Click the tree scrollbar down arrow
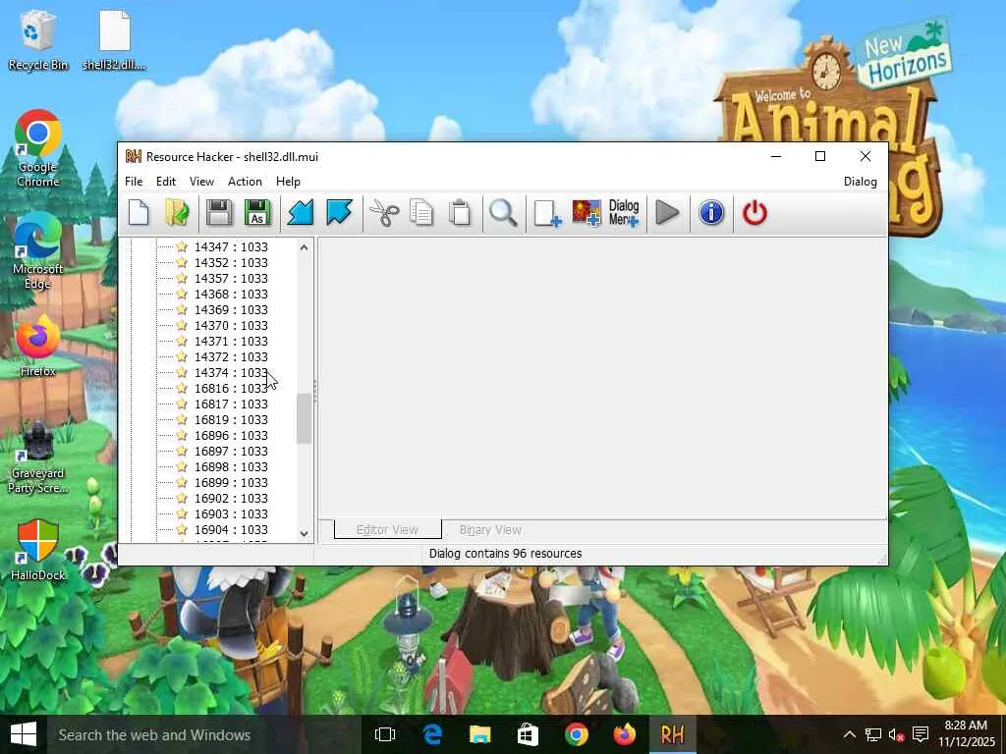The image size is (1006, 754). click(x=305, y=533)
